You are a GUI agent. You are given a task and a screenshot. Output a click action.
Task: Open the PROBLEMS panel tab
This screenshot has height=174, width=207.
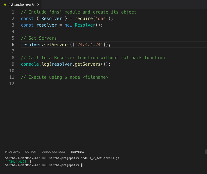coord(13,152)
